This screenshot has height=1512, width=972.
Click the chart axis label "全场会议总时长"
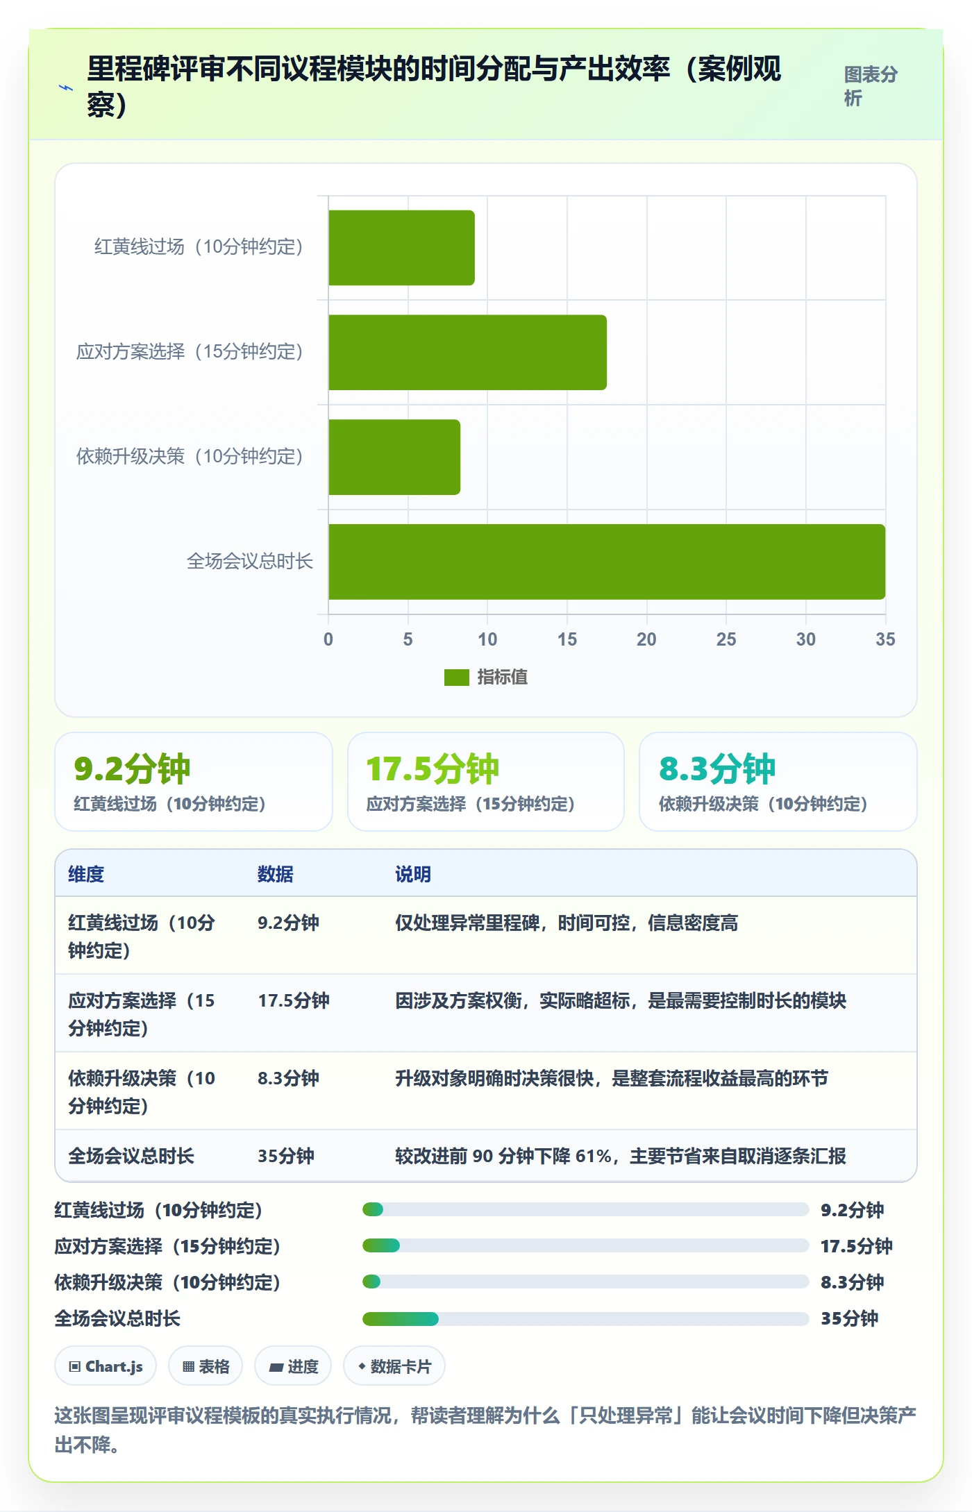tap(250, 561)
